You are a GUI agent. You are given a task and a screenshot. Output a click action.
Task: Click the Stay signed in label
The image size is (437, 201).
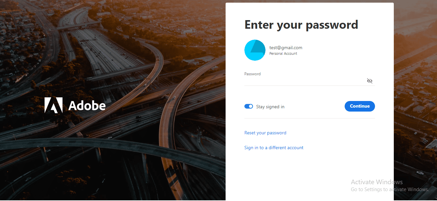(x=270, y=107)
